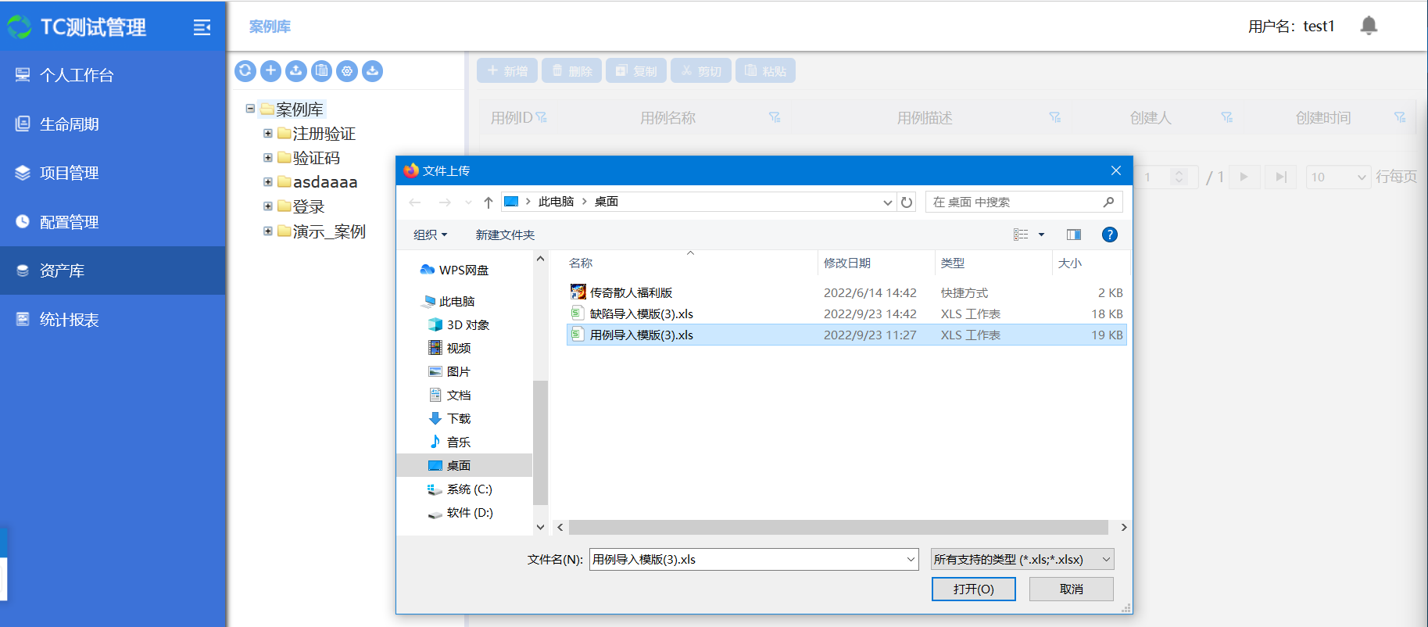Image resolution: width=1428 pixels, height=627 pixels.
Task: Click the filter icon in 创建人 column
Action: coord(1227,118)
